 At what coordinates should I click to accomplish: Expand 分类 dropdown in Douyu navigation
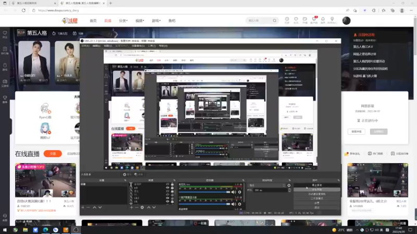123,20
